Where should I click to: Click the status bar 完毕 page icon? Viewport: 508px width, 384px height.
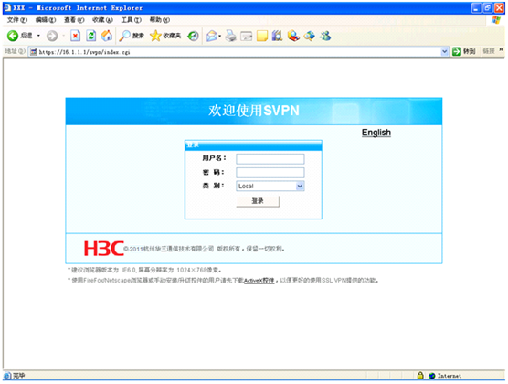7,376
